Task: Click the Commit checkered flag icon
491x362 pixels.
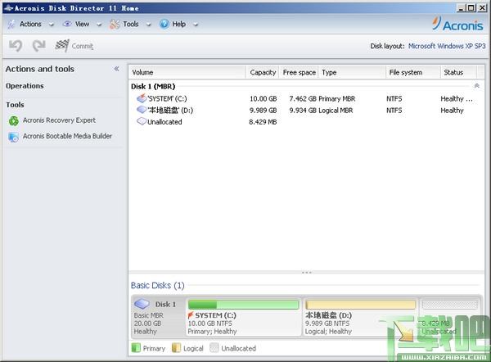Action: [x=62, y=46]
